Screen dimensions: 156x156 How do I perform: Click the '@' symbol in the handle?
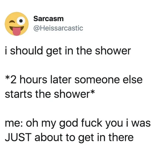pos(37,29)
